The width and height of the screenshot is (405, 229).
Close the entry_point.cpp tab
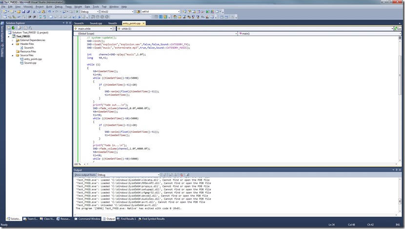tap(143, 23)
